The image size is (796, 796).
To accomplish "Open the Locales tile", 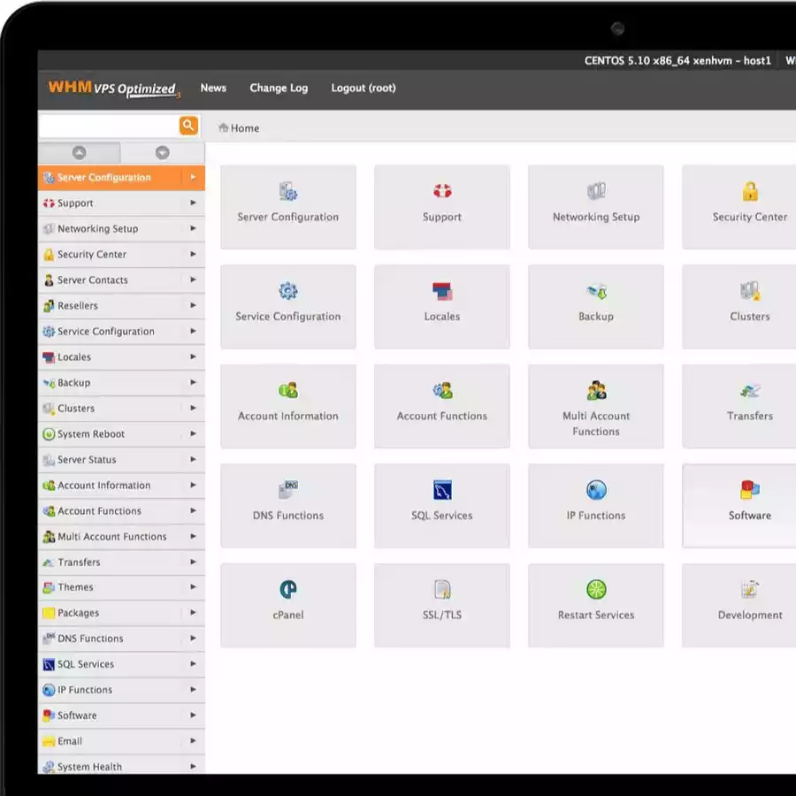I will click(x=441, y=306).
